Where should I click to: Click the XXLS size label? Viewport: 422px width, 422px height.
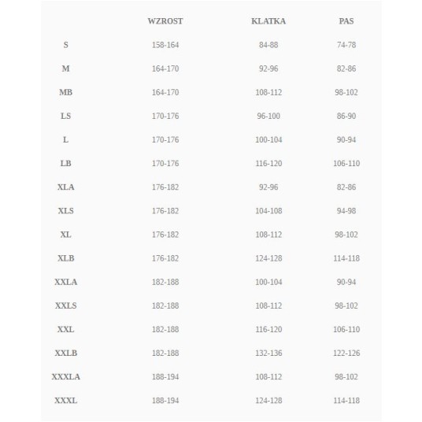(x=65, y=305)
